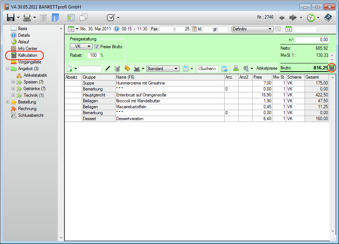Collapse the Angebot (3) tree node
The image size is (339, 244).
click(x=8, y=69)
